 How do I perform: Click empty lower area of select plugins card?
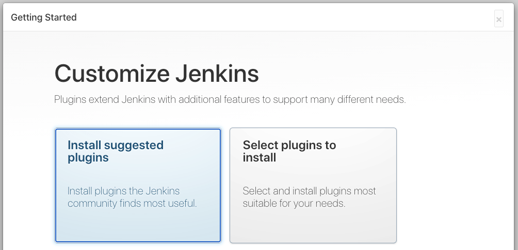pos(313,227)
